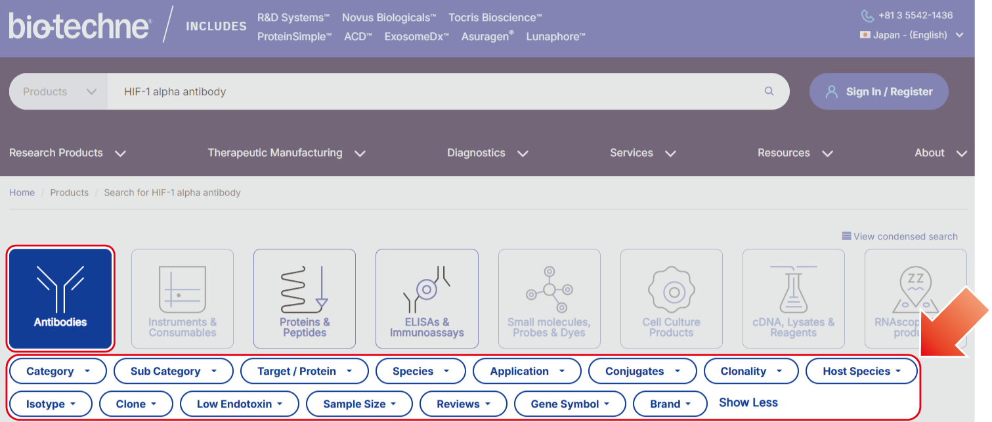Viewport: 992px width, 422px height.
Task: Switch to View condensed search
Action: pos(899,236)
